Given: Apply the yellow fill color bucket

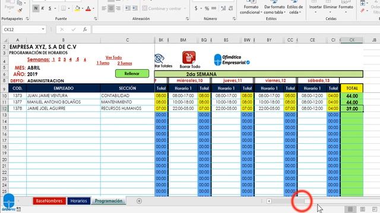Looking at the screenshot, I should 77,8.
